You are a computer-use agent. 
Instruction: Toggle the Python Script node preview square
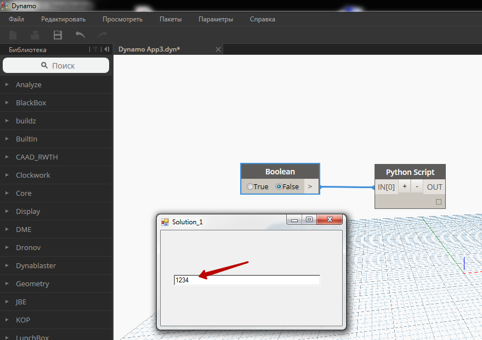click(438, 202)
